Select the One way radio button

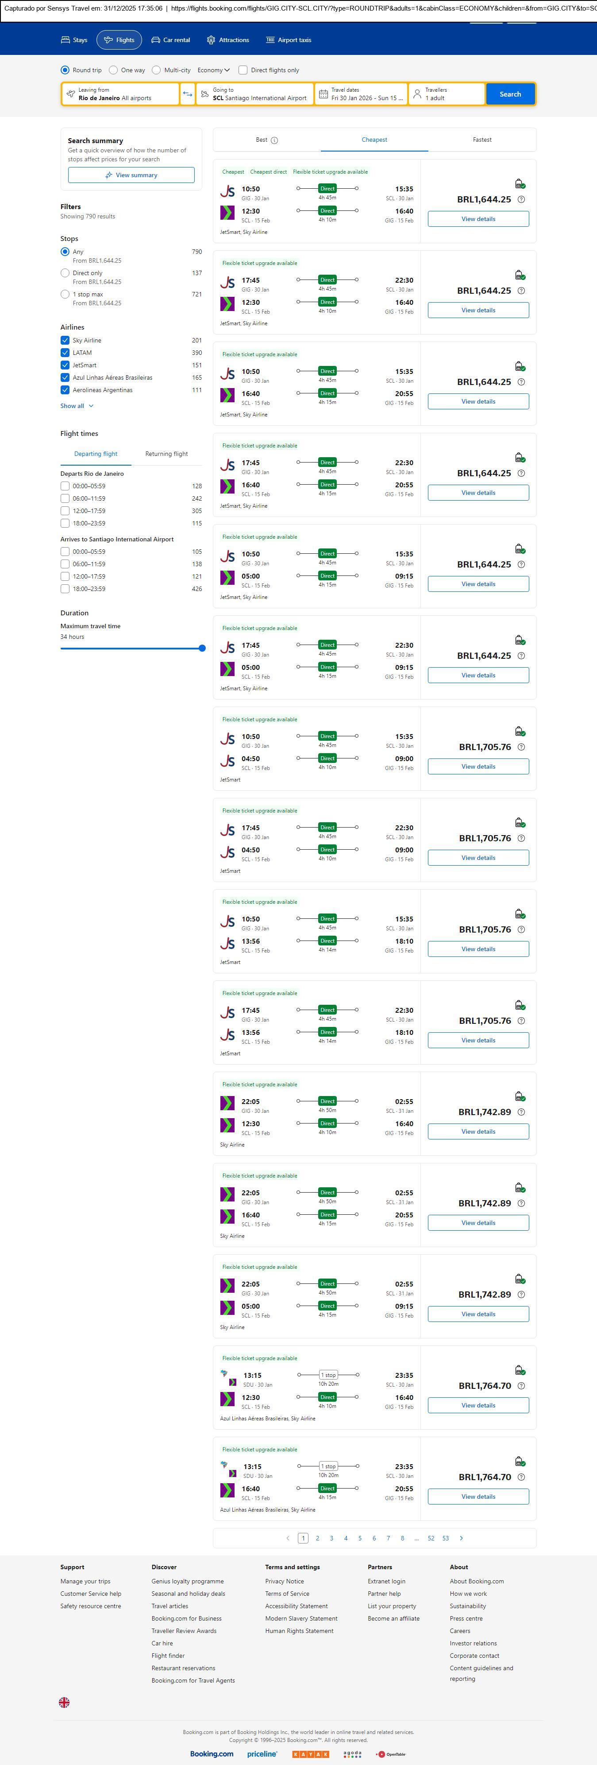click(x=114, y=70)
